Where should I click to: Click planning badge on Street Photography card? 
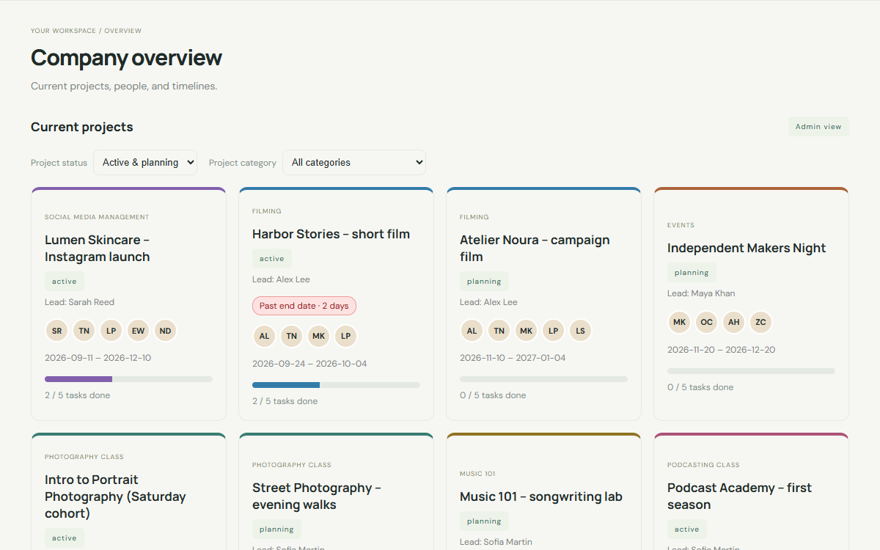[276, 529]
